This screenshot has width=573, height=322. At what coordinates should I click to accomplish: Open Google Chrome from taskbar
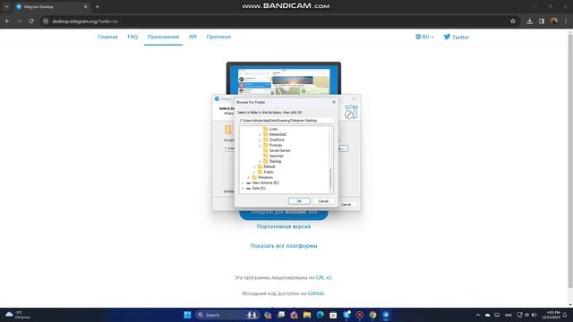372,315
